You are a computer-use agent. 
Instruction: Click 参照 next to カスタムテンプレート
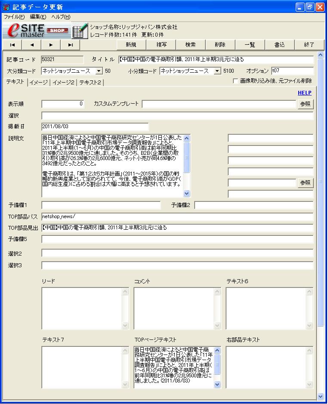coord(306,104)
